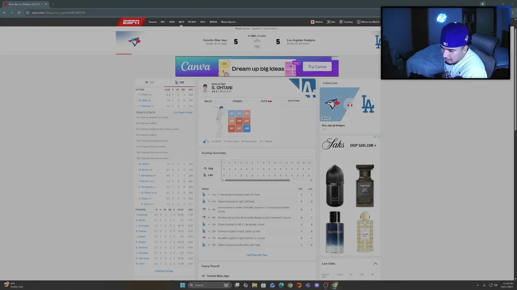Image resolution: width=517 pixels, height=290 pixels.
Task: Click Toronto Blue Jays team name in scoreboard
Action: [215, 40]
